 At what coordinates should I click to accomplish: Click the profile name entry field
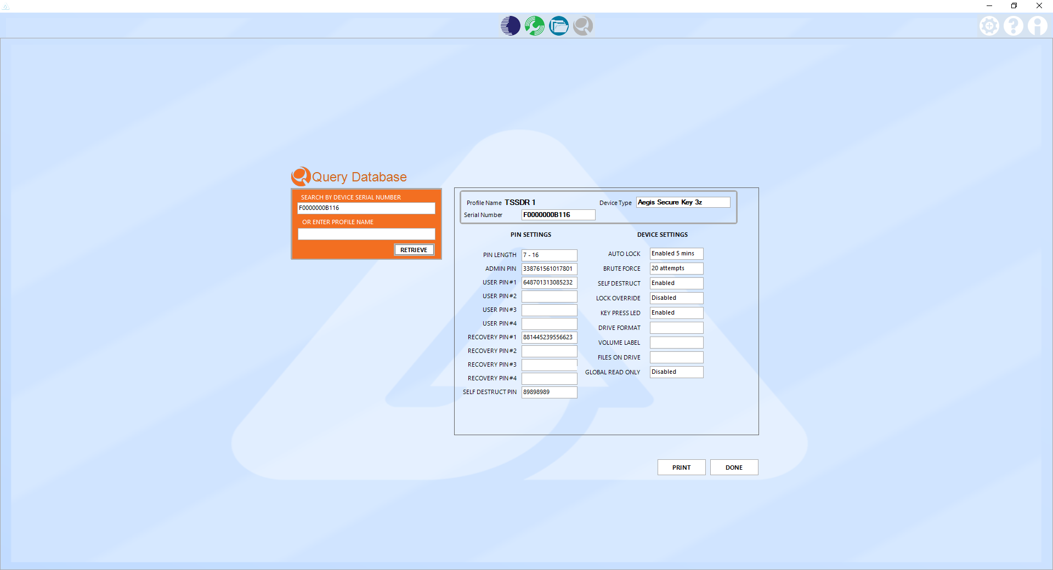(x=366, y=234)
